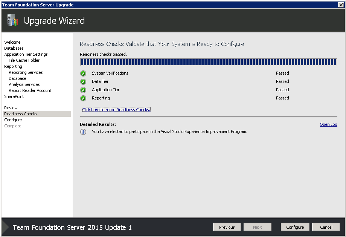Click the Team Foundation Server 2015 Update 1 text

(72, 227)
